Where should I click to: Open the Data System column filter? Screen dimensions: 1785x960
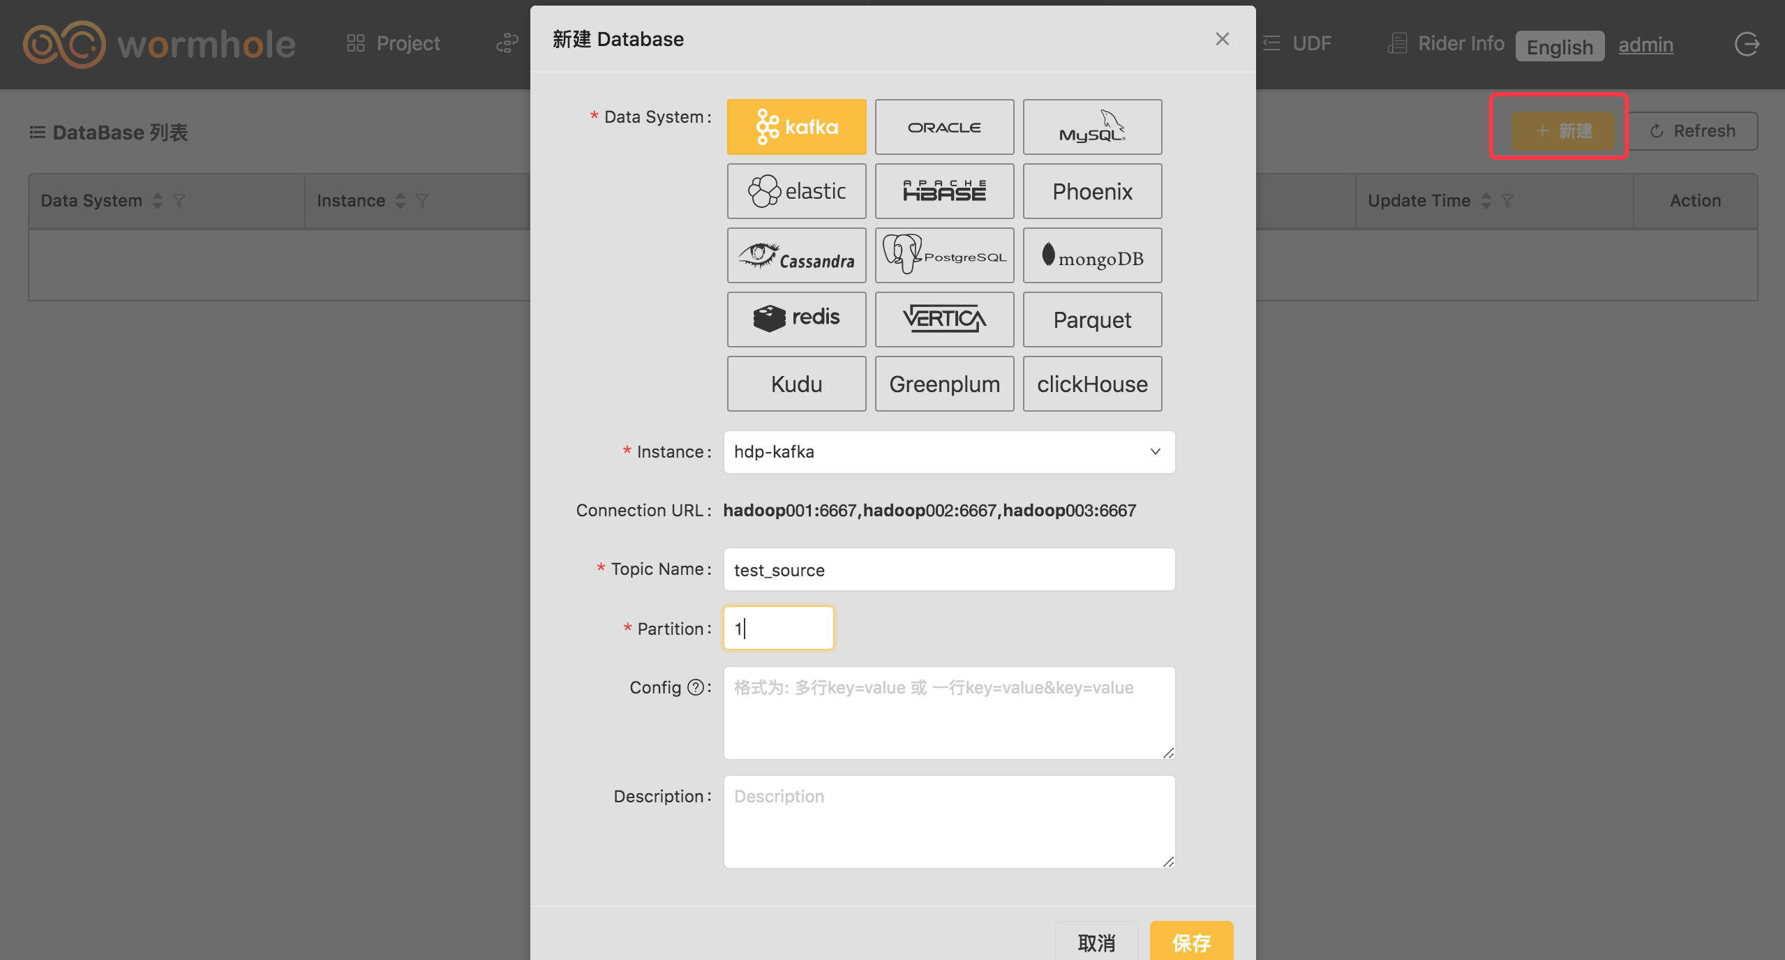point(179,201)
